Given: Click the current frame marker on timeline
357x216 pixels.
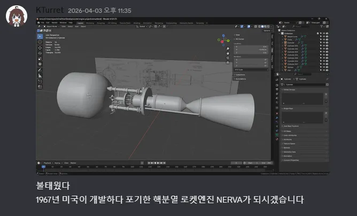Looking at the screenshot, I should 43,167.
